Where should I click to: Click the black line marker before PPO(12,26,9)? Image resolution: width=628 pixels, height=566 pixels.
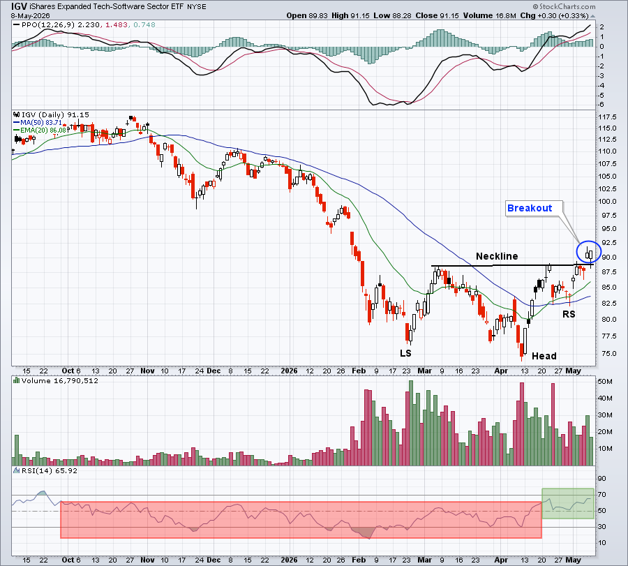click(x=17, y=25)
